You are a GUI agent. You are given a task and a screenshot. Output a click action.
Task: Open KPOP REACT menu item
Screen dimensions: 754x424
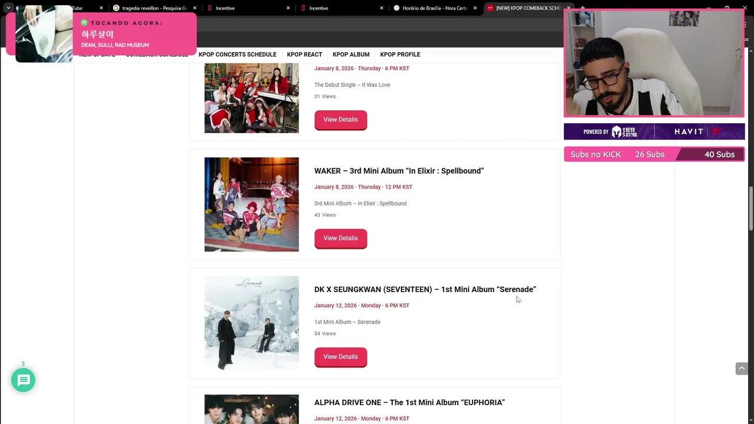click(305, 55)
